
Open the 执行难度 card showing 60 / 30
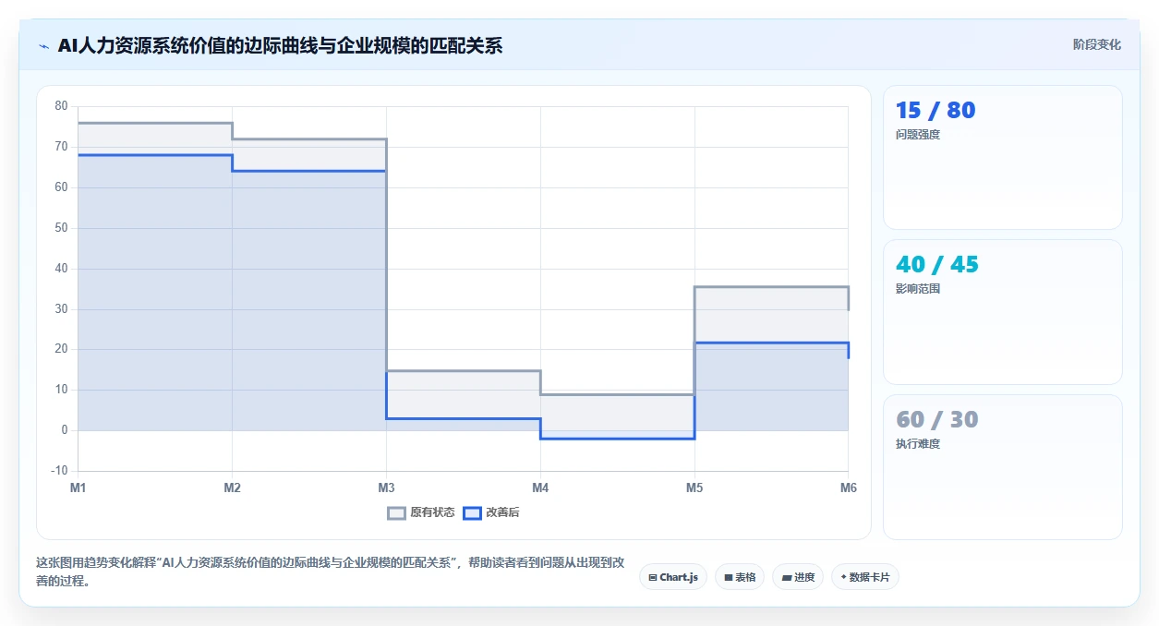click(1003, 467)
